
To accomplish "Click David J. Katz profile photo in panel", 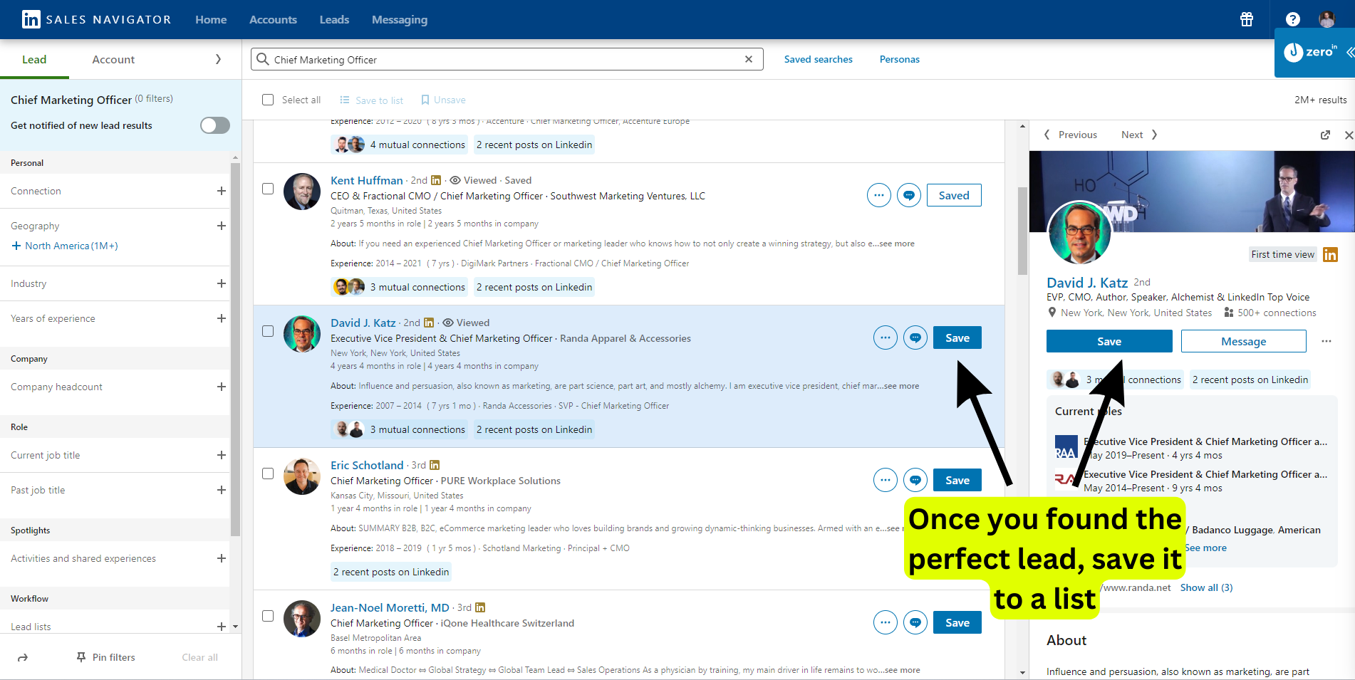I will [x=1079, y=233].
